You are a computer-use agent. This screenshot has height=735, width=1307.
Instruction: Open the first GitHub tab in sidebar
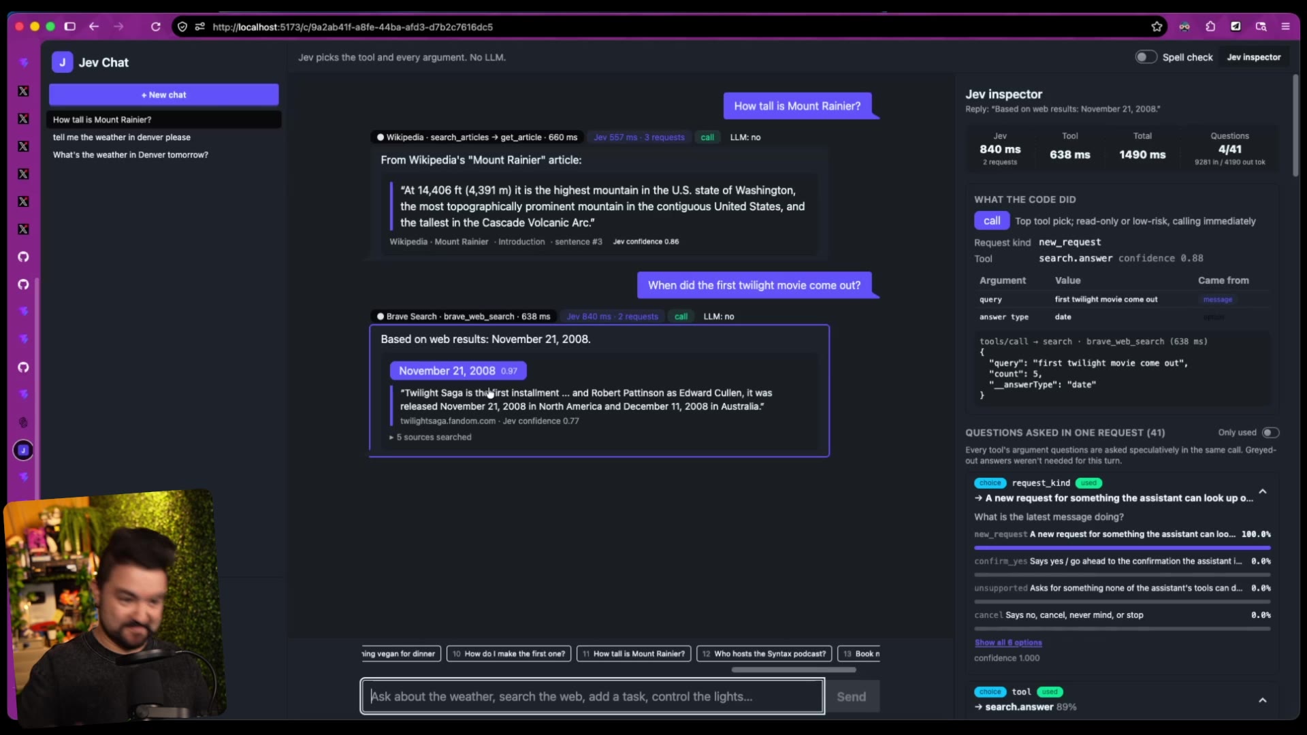tap(23, 257)
